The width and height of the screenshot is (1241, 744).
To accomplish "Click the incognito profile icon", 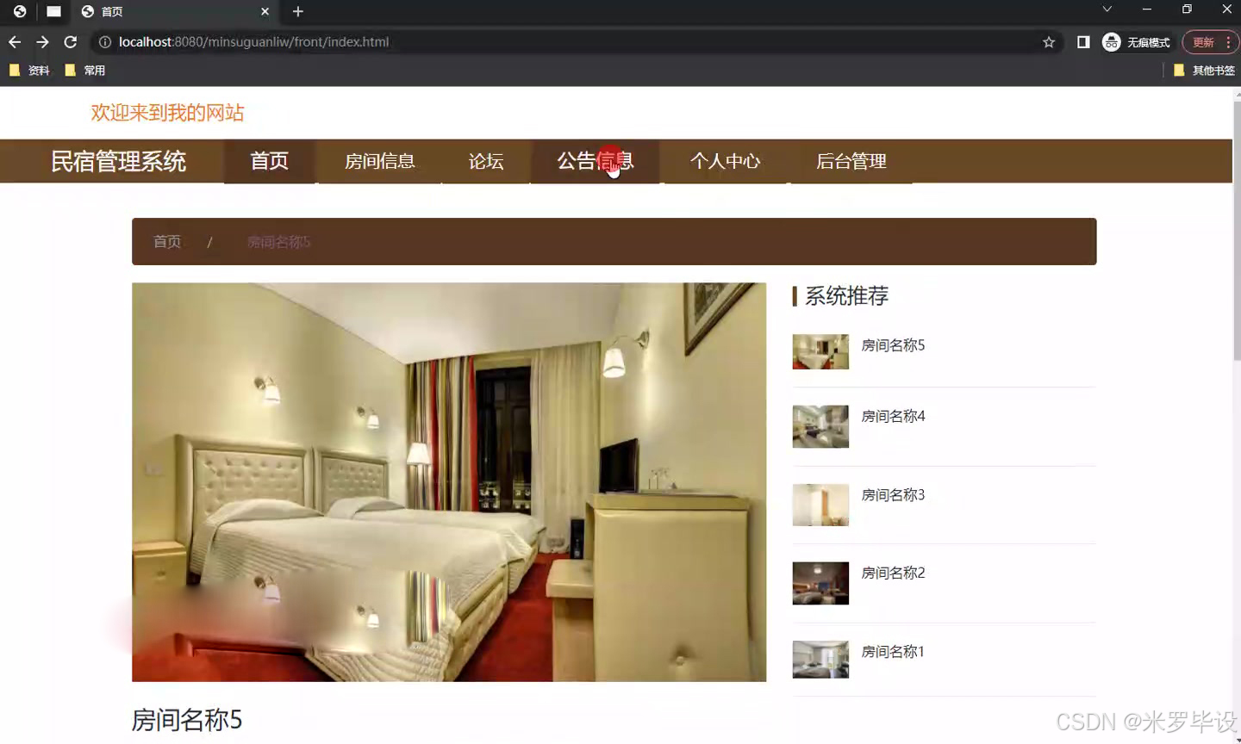I will 1110,41.
